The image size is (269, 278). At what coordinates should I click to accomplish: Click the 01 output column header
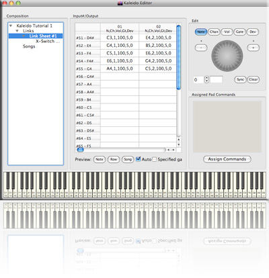120,29
